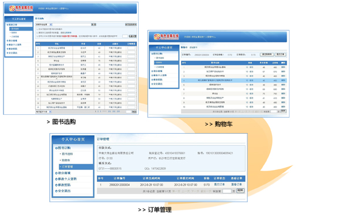Focus the page number field in the cart pager
This screenshot has width=343, height=221.
point(274,111)
